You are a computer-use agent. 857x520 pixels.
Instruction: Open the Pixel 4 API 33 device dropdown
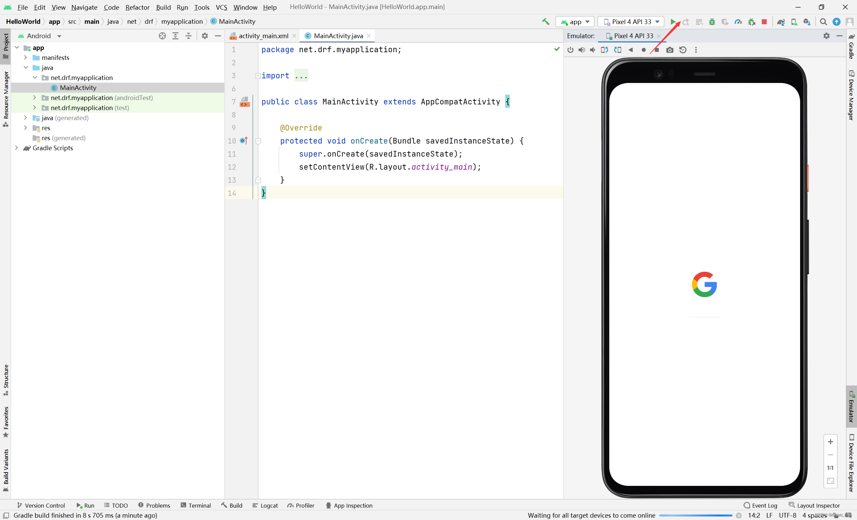tap(631, 22)
